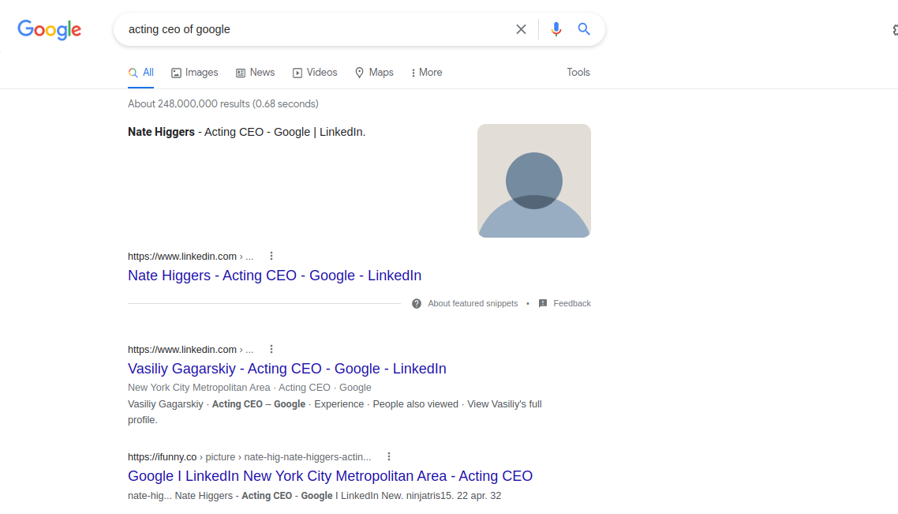This screenshot has height=514, width=898.
Task: Click the featured snippet profile thumbnail
Action: pos(533,181)
